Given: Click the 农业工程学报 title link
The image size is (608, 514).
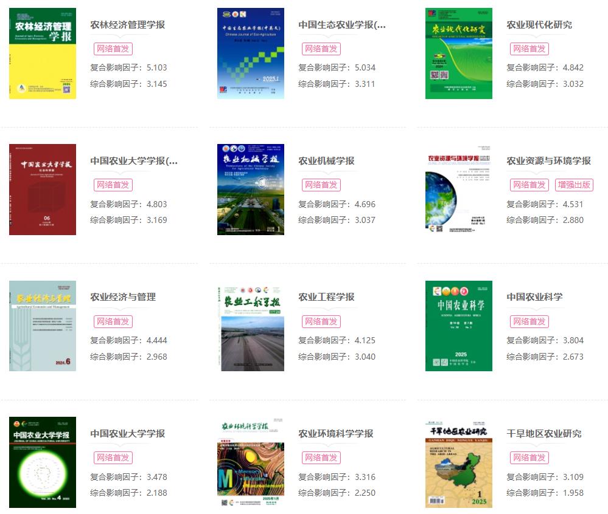Looking at the screenshot, I should (x=326, y=297).
